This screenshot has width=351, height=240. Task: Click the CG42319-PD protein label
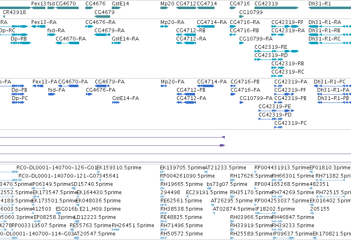coord(275,115)
